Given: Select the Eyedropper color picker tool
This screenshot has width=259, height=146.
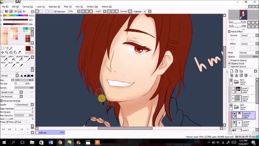Looking at the screenshot, I should point(19,52).
